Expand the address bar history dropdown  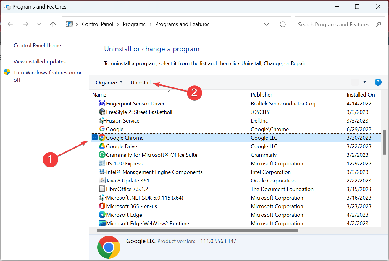tap(267, 24)
